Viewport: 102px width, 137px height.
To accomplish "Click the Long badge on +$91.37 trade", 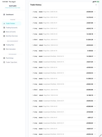I will point(35,118).
